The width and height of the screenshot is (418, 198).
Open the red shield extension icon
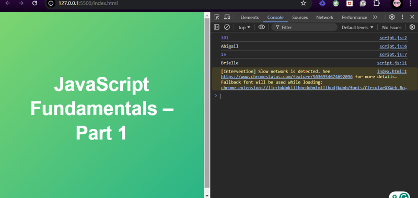[350, 3]
